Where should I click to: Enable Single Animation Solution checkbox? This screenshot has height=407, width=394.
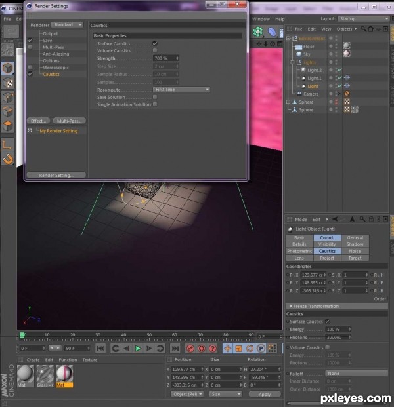click(155, 104)
